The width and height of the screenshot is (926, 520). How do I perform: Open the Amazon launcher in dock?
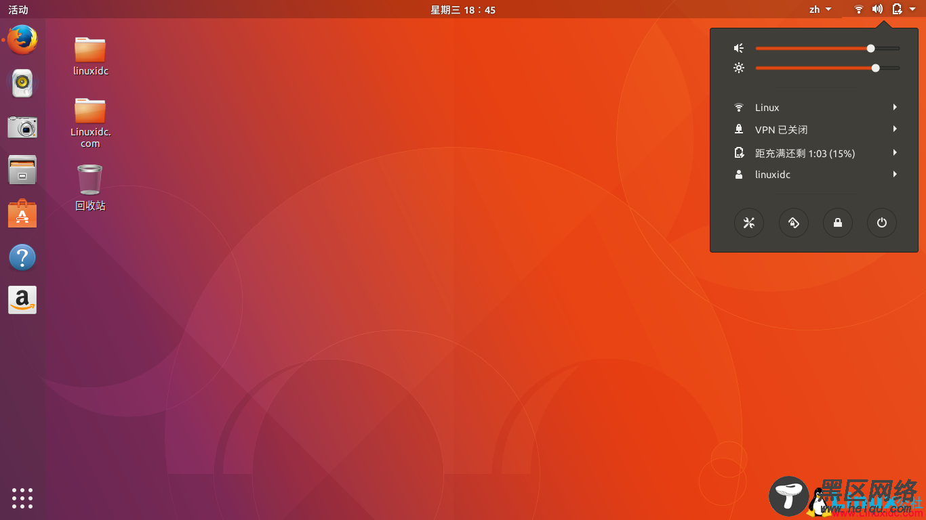point(22,300)
